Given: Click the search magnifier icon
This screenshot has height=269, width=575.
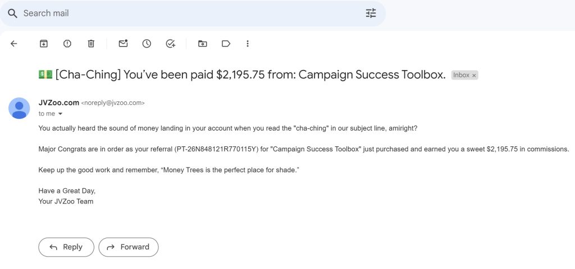Looking at the screenshot, I should pos(12,13).
